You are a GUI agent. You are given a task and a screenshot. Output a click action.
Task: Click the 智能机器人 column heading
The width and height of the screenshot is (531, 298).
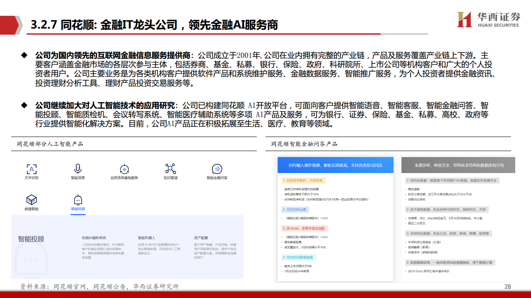coord(146,238)
